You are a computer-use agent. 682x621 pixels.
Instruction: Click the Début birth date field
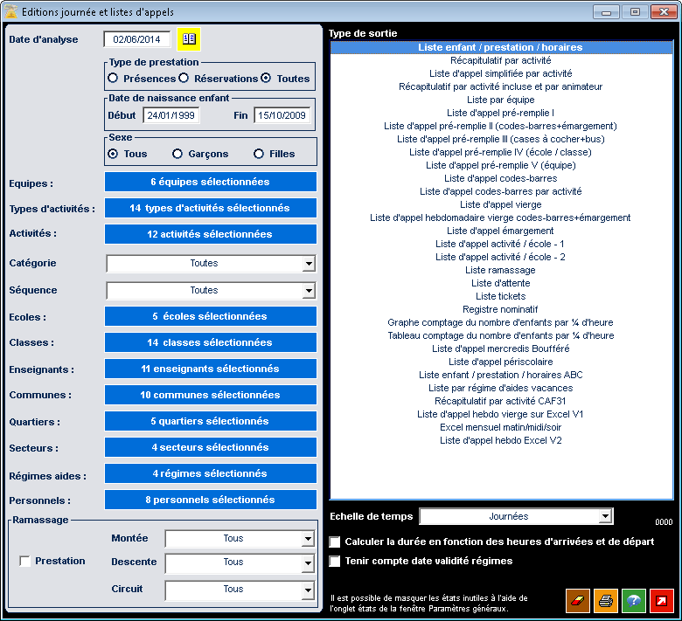point(171,115)
